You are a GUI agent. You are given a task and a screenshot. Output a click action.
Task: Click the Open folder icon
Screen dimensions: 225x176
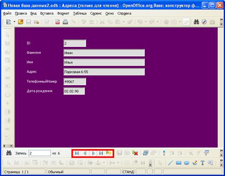click(x=21, y=22)
